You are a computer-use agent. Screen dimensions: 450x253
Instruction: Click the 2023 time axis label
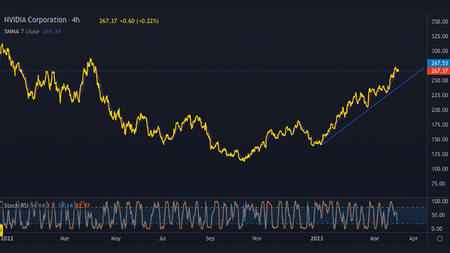(316, 239)
